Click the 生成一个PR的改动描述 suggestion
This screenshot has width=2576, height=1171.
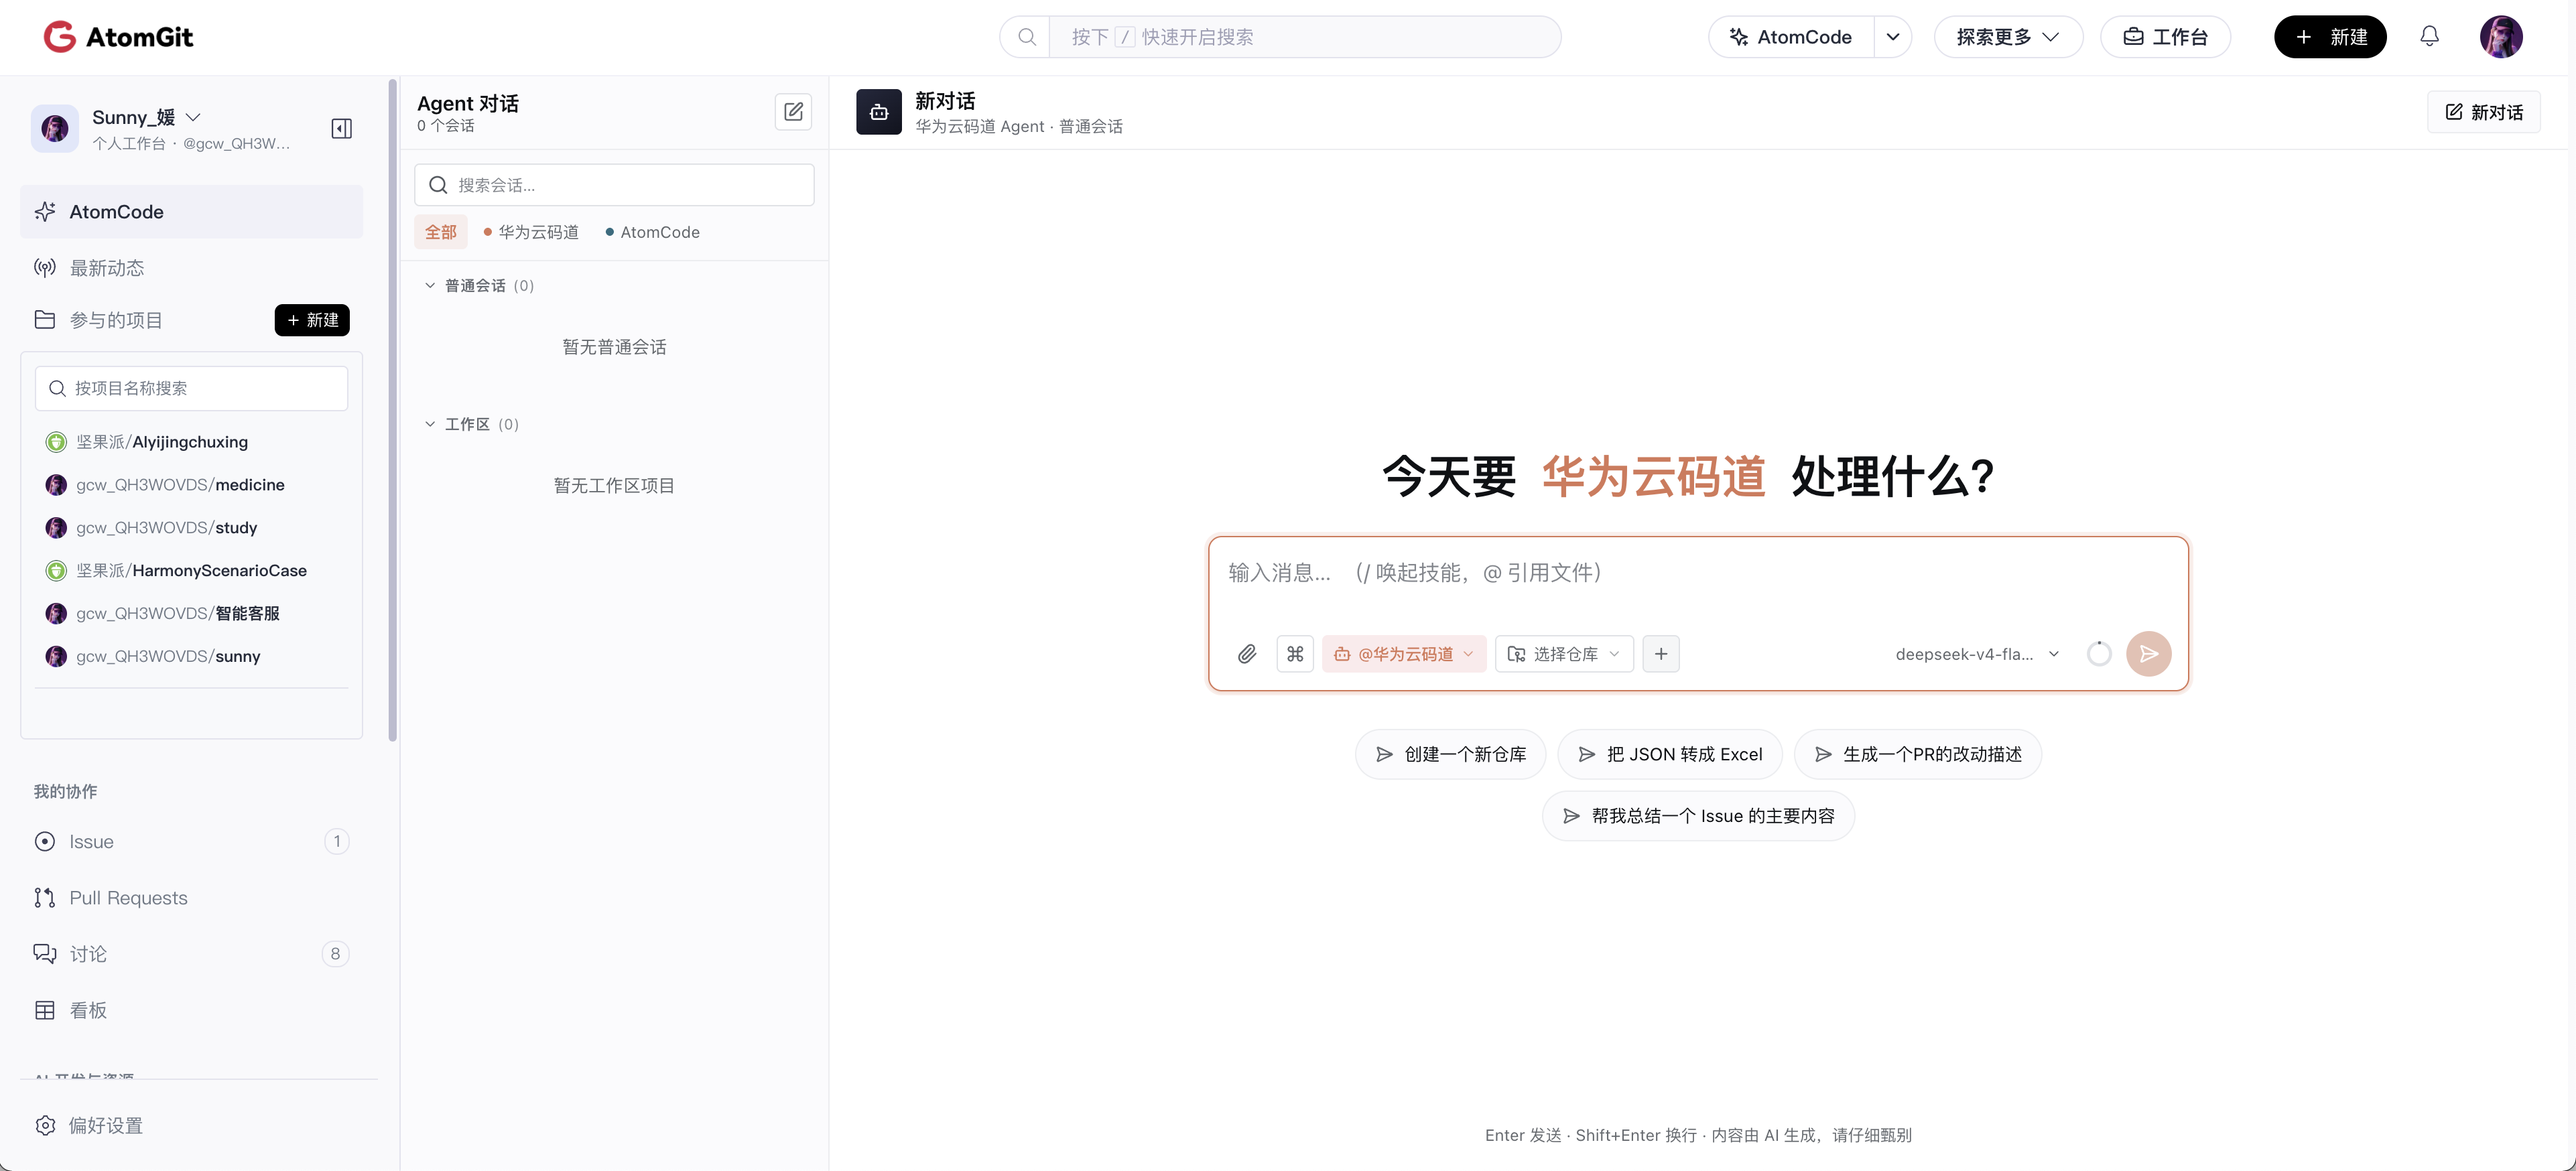(1917, 754)
